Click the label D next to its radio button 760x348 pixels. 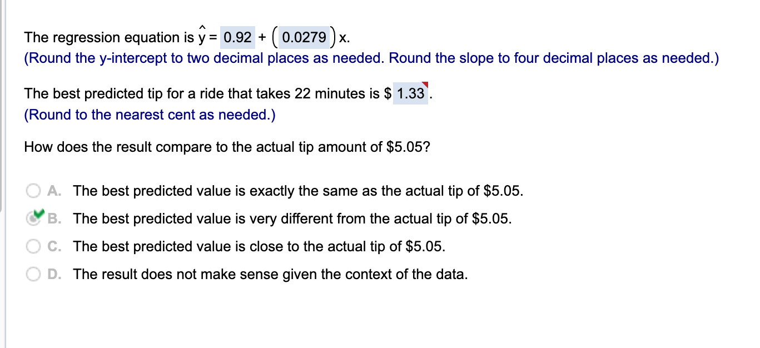(x=54, y=274)
